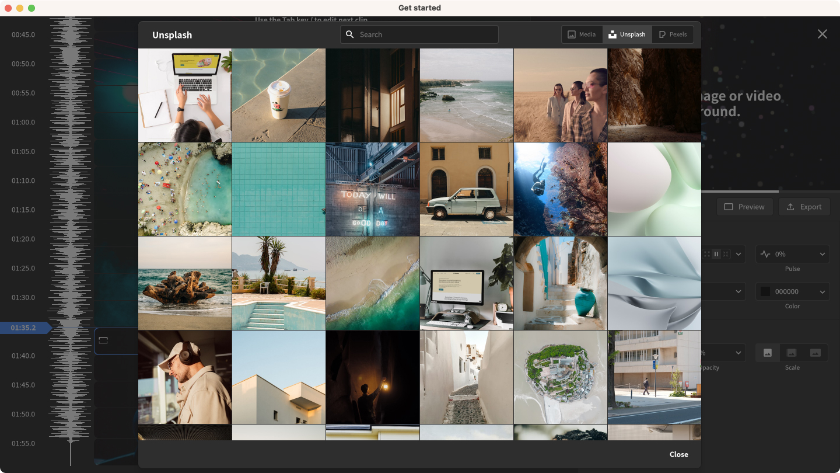The image size is (840, 473).
Task: Switch to the Unsplash tab
Action: click(627, 34)
